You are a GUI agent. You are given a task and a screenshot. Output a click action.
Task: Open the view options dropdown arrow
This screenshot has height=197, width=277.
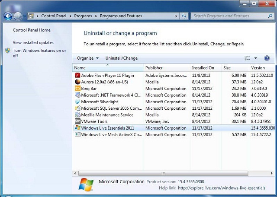point(255,58)
